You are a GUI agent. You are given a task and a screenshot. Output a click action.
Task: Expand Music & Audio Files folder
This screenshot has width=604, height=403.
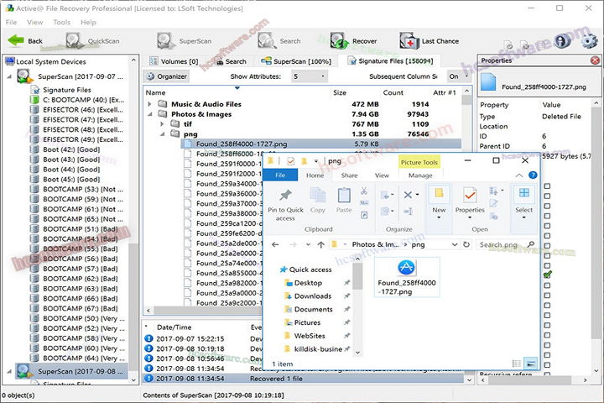tap(150, 104)
